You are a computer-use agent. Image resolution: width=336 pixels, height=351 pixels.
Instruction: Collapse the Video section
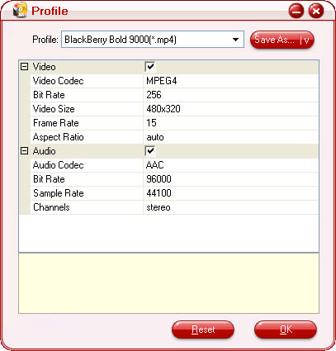(25, 67)
